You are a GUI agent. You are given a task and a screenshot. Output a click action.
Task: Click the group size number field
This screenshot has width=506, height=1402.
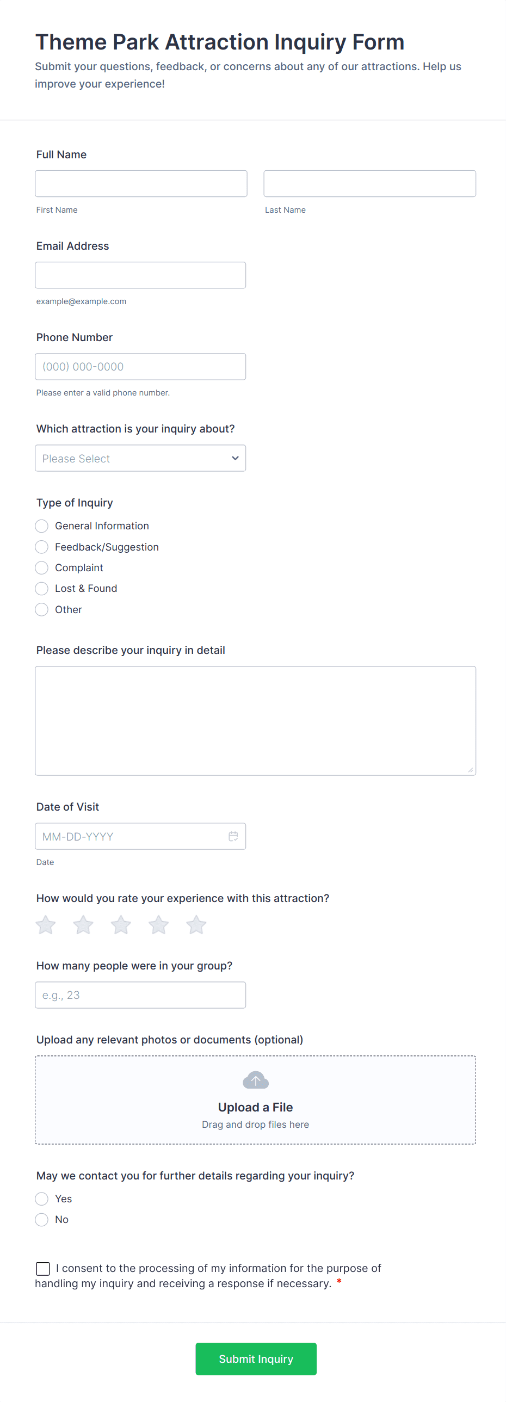tap(140, 995)
